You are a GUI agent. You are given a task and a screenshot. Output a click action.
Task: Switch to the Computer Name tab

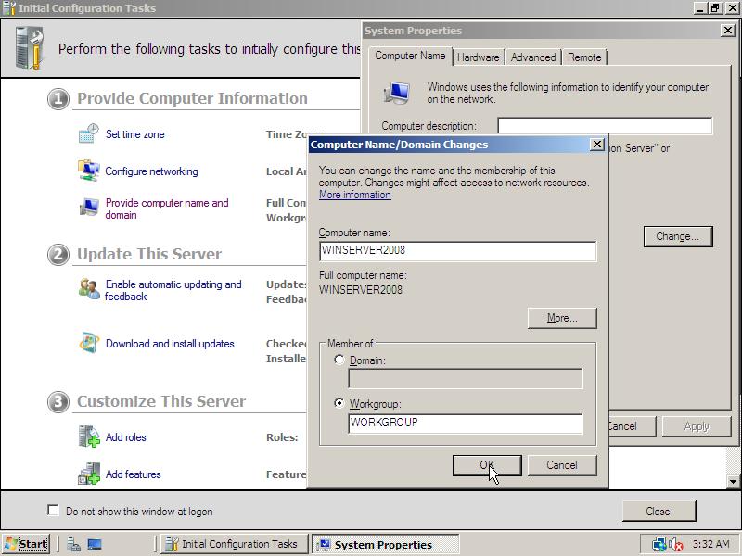pos(410,56)
